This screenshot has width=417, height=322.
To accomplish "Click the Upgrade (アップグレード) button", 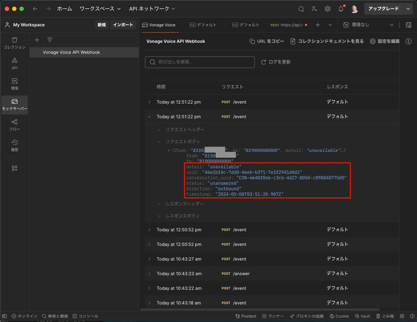I will pos(383,9).
